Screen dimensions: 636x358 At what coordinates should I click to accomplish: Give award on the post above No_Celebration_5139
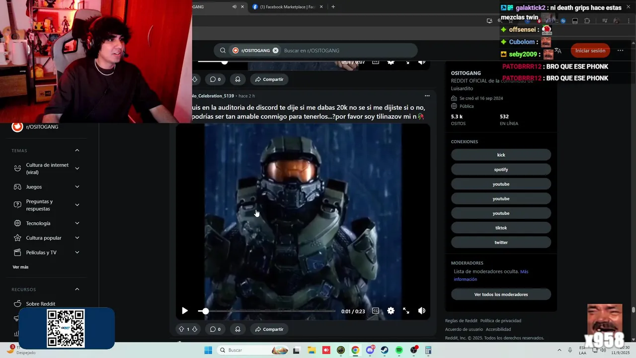click(238, 79)
